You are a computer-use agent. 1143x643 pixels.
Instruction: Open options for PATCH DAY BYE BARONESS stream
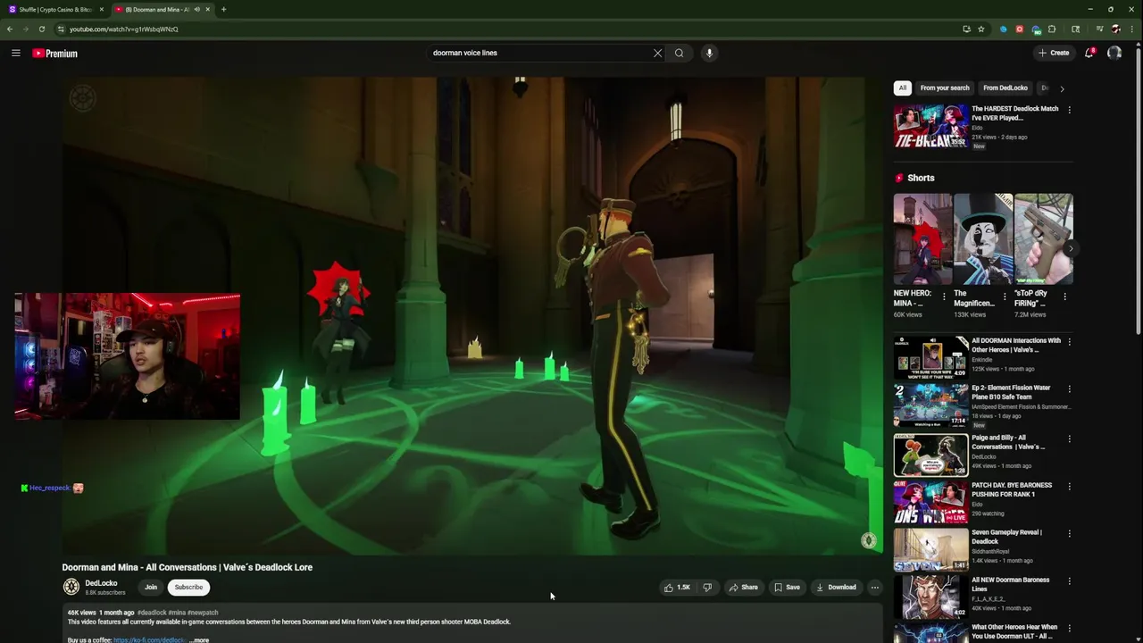(x=1069, y=486)
